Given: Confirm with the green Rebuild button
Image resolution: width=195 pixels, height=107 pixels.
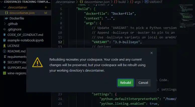Looking at the screenshot, I should coord(125,83).
